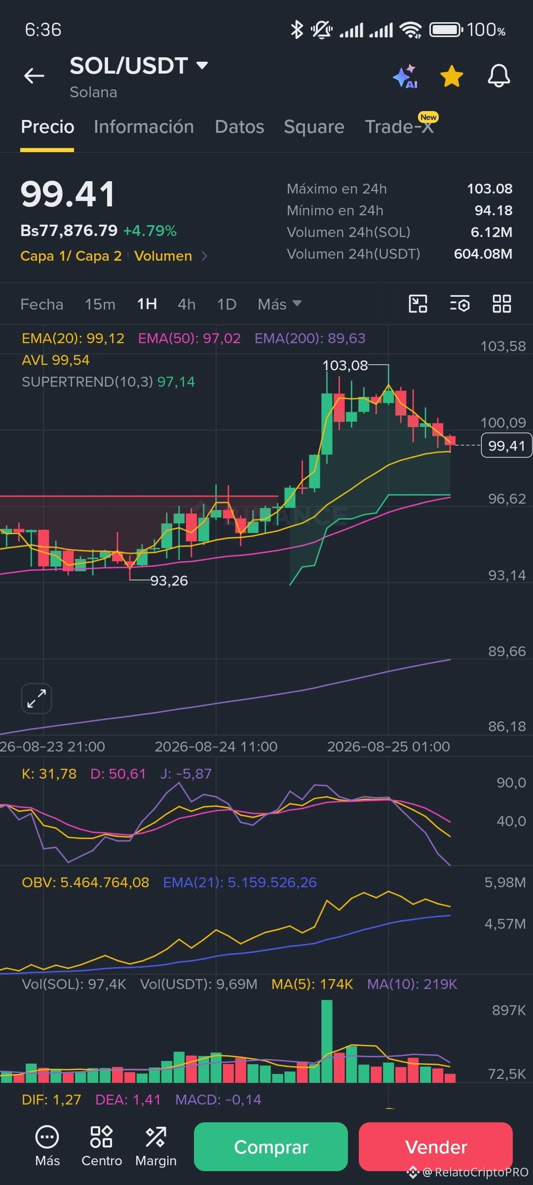Tap the OBV: 5.464.764,08 label

[85, 882]
